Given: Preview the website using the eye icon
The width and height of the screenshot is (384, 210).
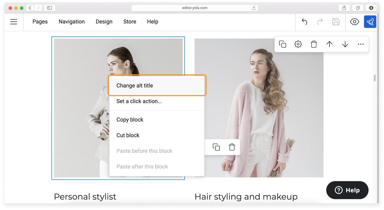Looking at the screenshot, I should point(354,22).
